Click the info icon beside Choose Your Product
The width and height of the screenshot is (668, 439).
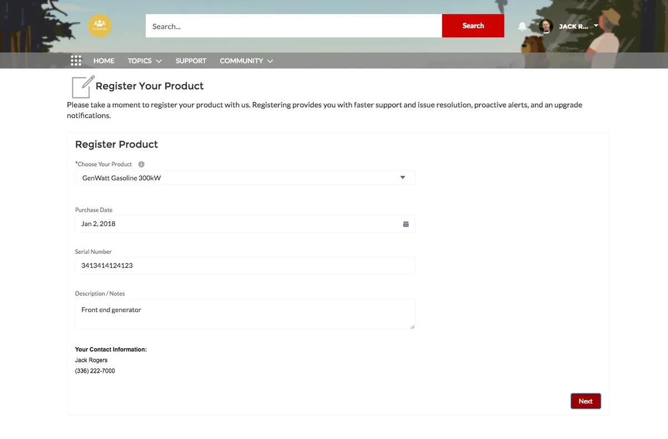[141, 164]
